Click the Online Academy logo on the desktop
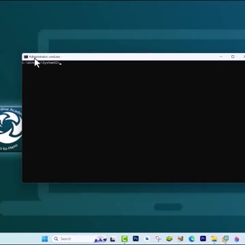This screenshot has width=245, height=245. [x=11, y=129]
